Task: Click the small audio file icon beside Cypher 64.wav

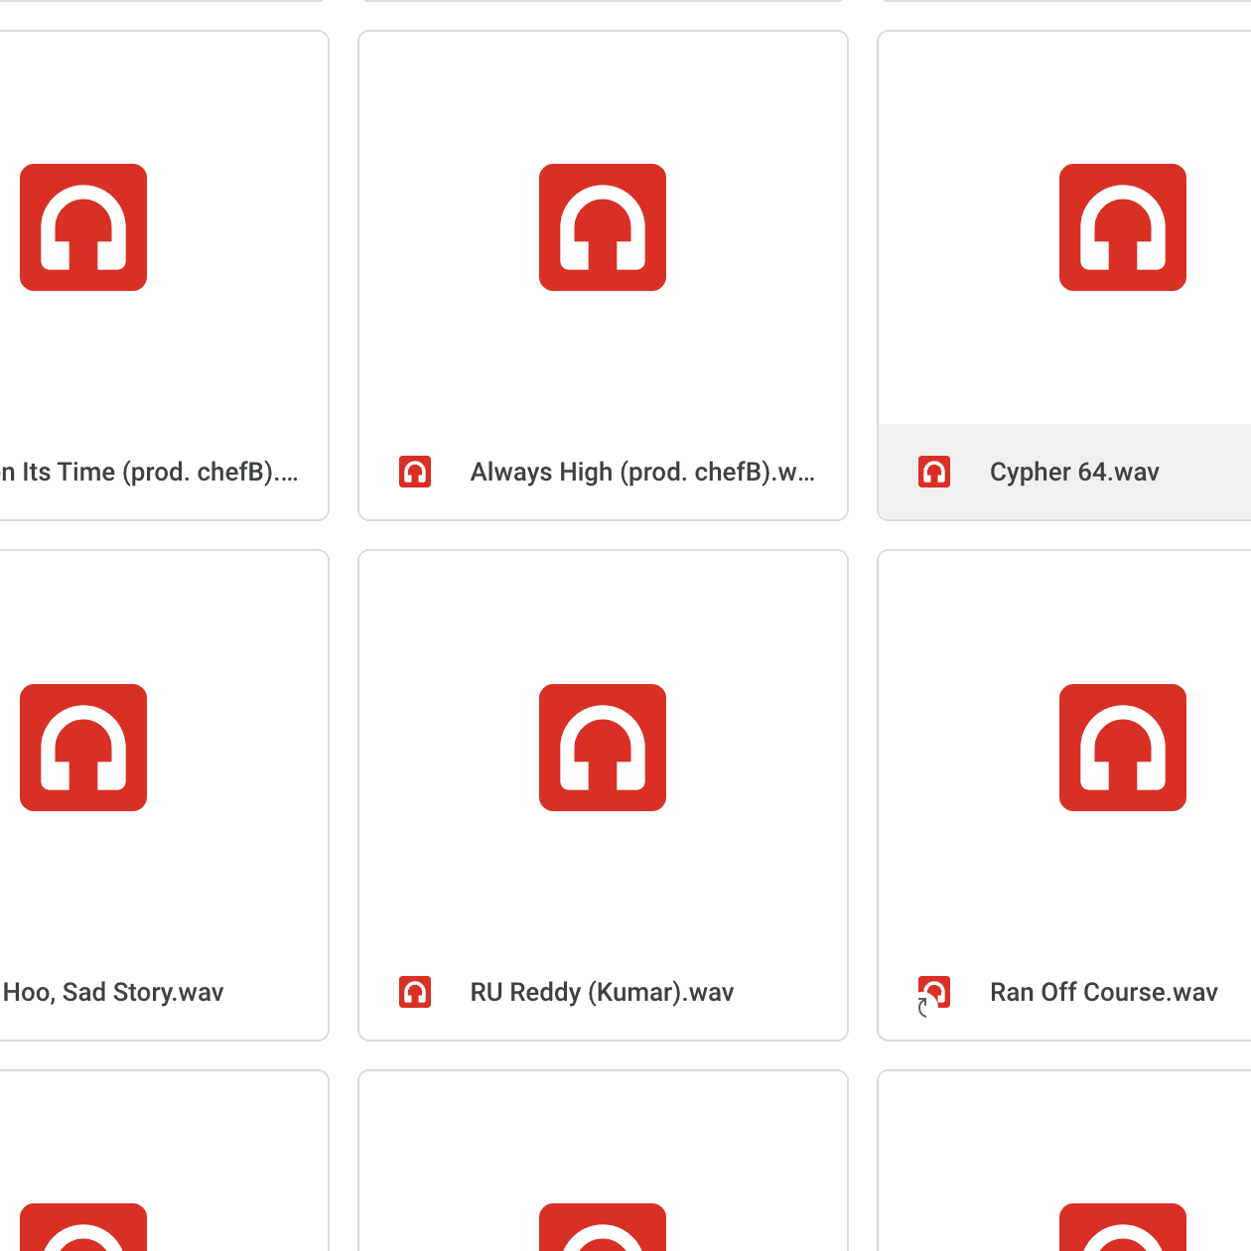Action: pyautogui.click(x=934, y=472)
